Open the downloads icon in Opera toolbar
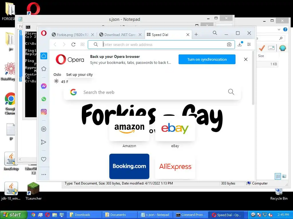 click(240, 44)
